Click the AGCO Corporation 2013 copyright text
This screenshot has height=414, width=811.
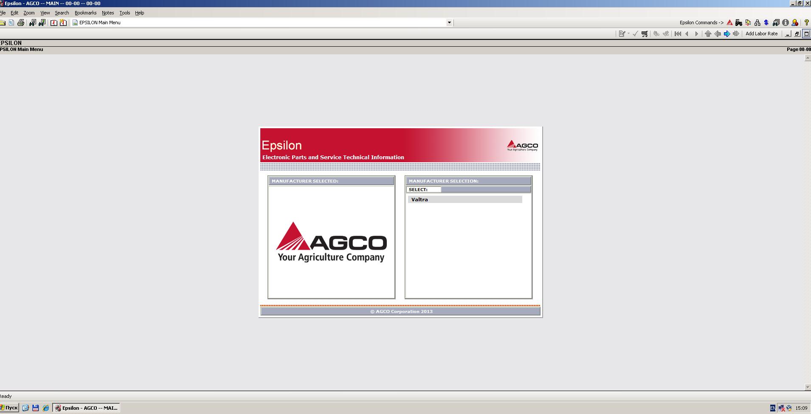[x=401, y=311]
